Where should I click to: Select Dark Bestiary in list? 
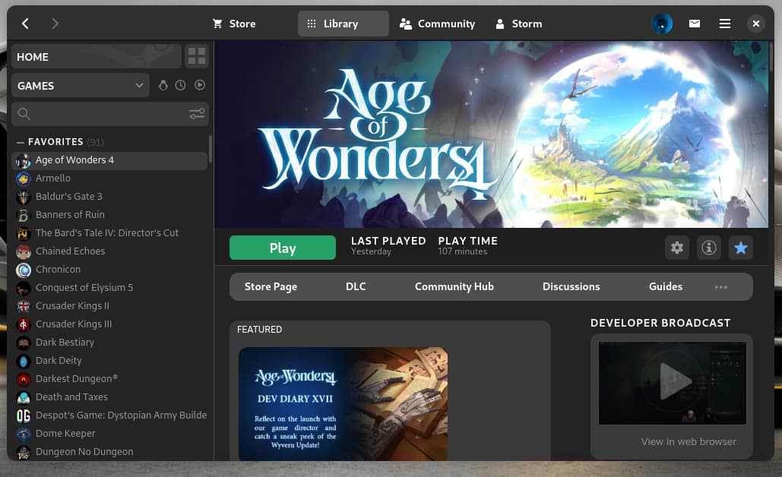109,343
